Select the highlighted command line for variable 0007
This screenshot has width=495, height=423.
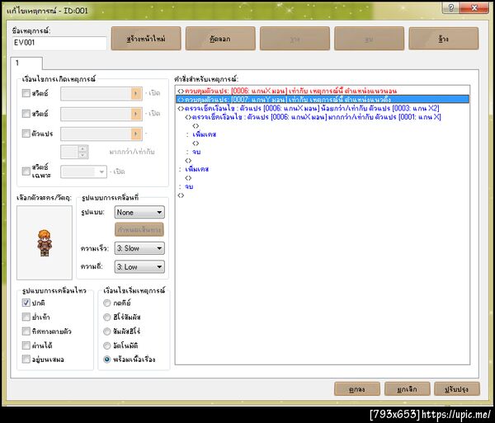tap(323, 100)
